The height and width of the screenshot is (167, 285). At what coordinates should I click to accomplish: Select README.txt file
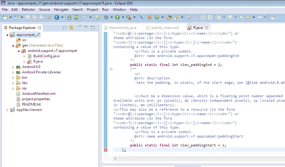pos(31,104)
